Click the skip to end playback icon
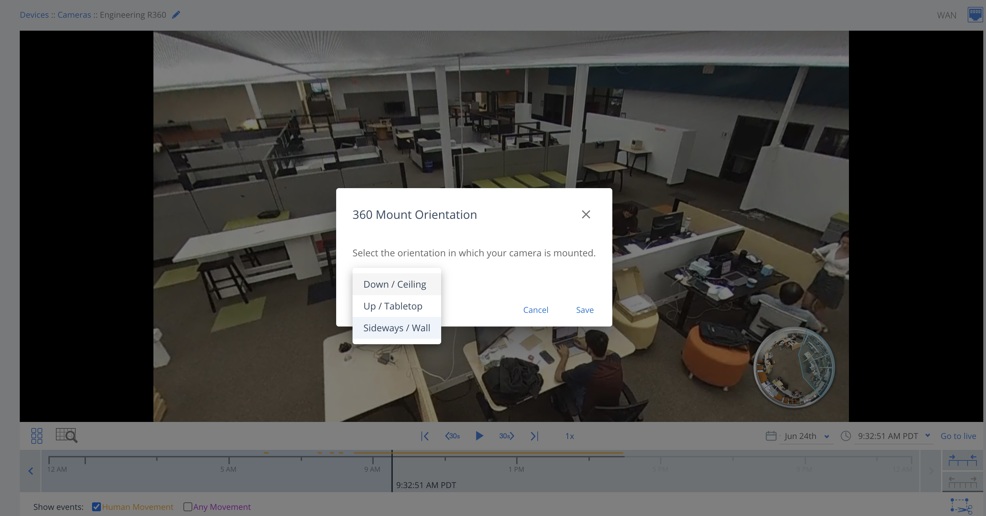Image resolution: width=986 pixels, height=516 pixels. tap(535, 435)
